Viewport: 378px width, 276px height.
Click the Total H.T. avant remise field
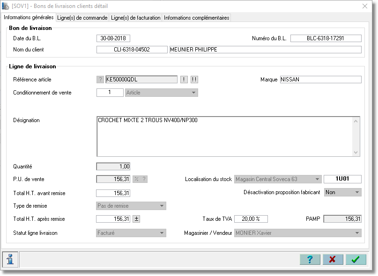click(113, 193)
